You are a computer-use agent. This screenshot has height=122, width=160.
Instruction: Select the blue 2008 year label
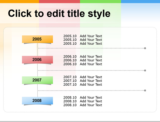pos(38,101)
